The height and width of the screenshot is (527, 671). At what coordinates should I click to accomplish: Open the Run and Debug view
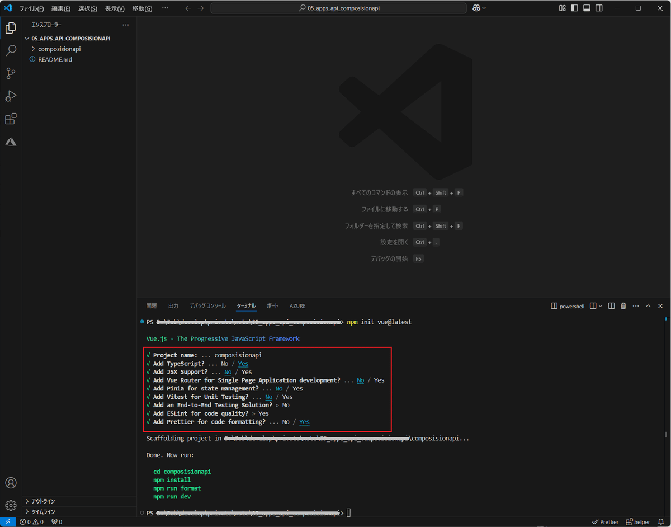(11, 96)
